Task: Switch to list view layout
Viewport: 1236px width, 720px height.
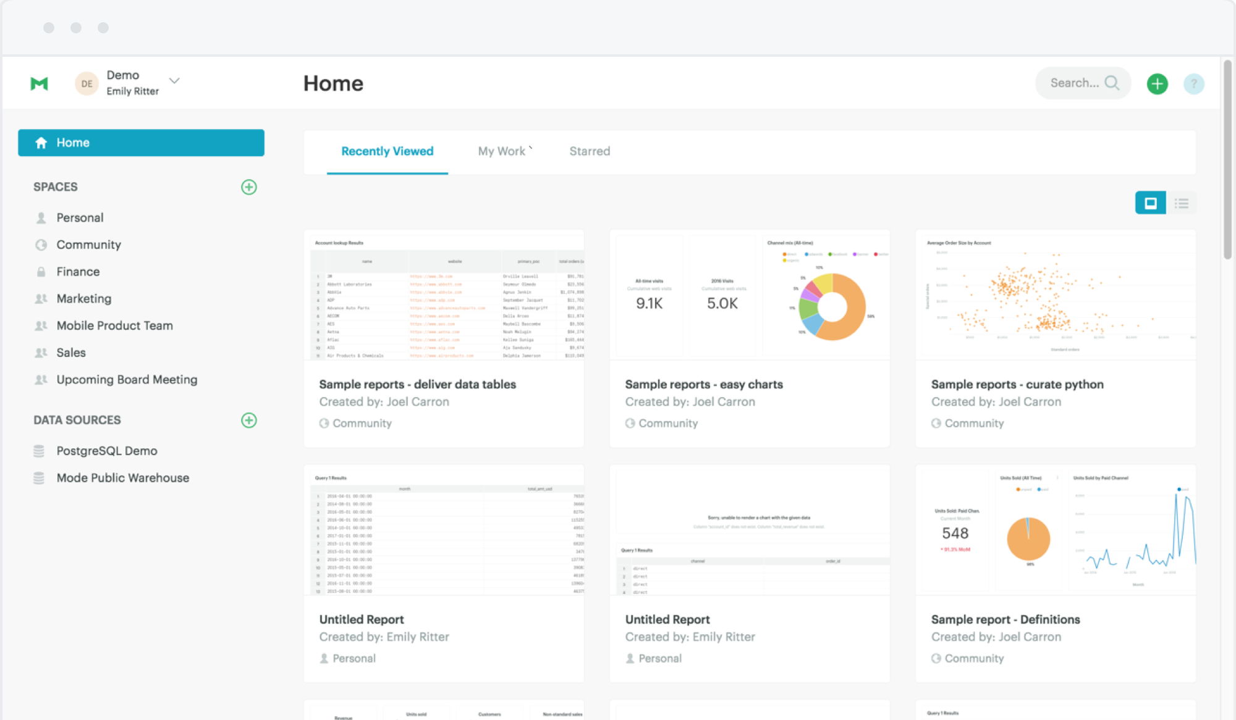Action: (1182, 203)
